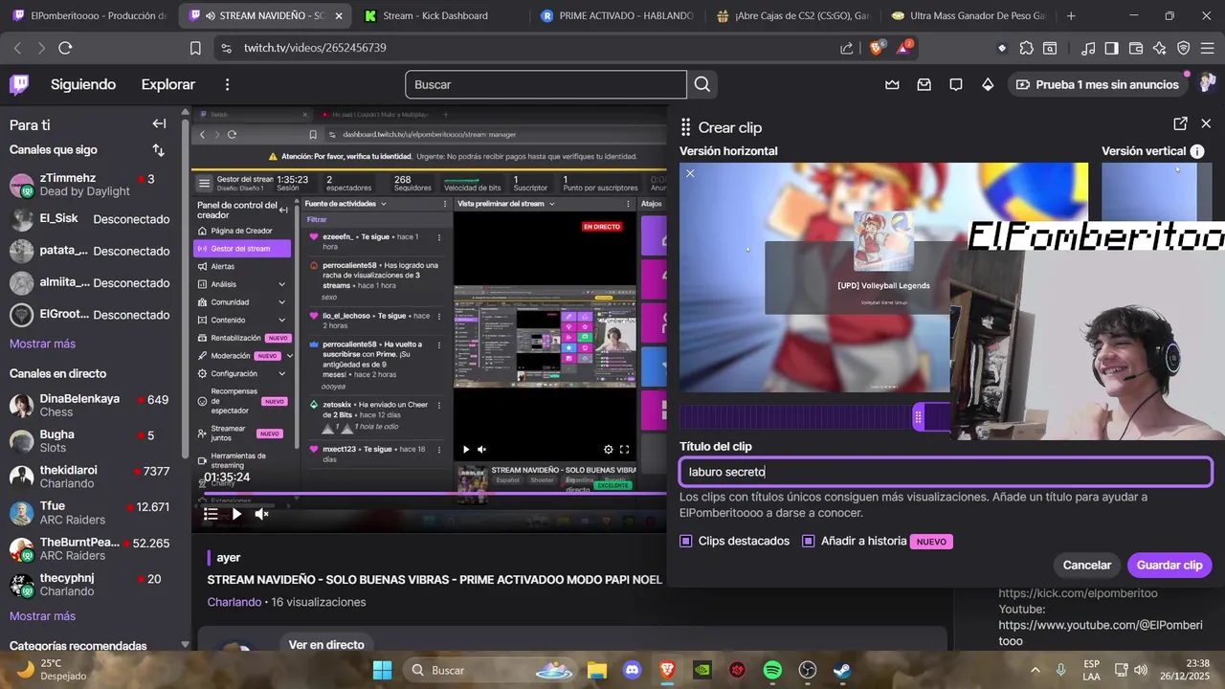
Task: Open OBS Studio from the taskbar
Action: (x=808, y=670)
